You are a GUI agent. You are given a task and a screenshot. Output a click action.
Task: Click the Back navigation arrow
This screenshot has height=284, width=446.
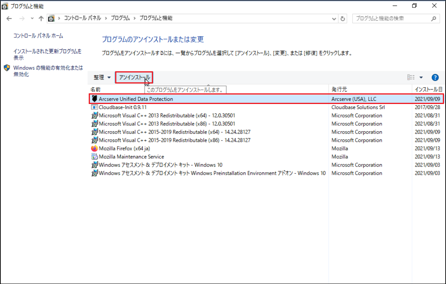coord(9,19)
